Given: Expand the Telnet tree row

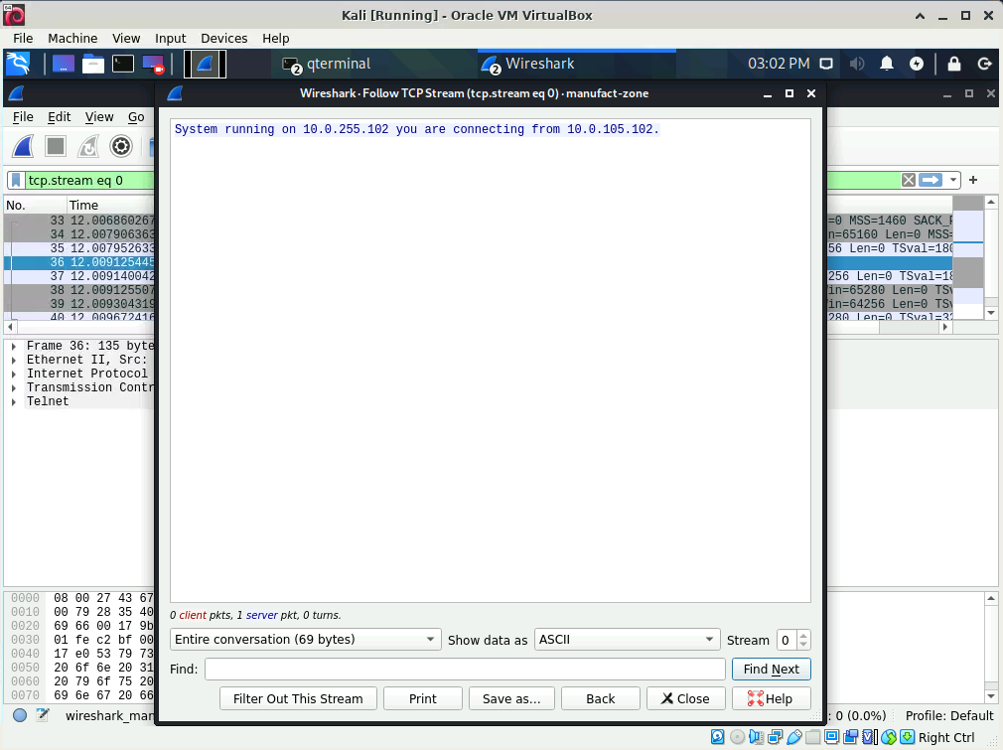Looking at the screenshot, I should click(14, 402).
